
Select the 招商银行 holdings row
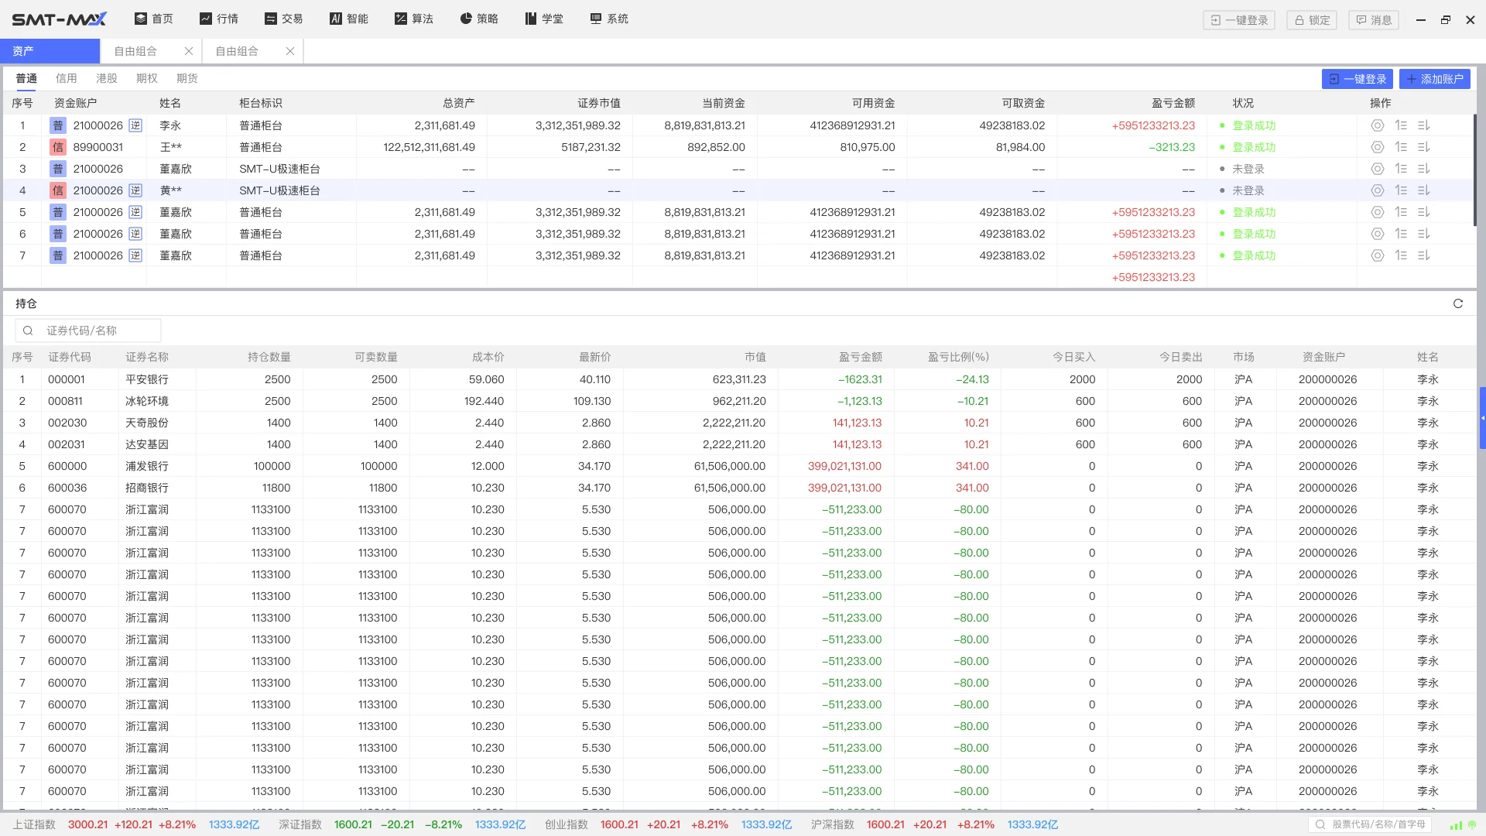point(739,488)
